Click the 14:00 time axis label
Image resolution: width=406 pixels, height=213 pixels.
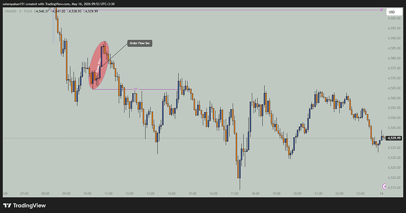point(171,194)
